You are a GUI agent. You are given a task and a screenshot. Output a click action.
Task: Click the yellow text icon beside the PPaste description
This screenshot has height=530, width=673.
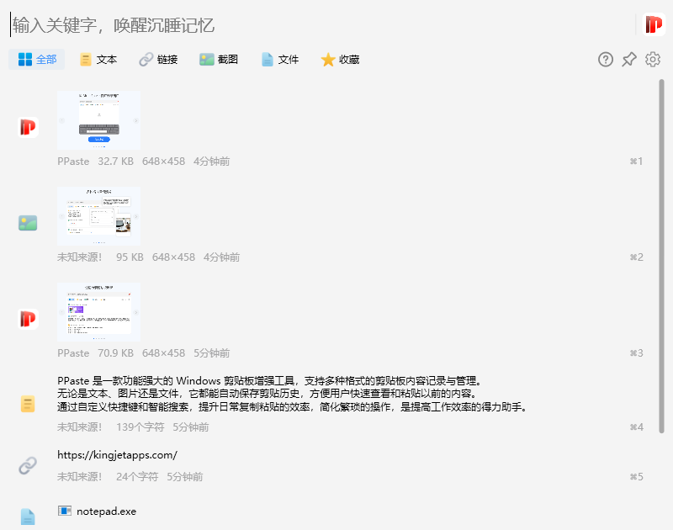(x=26, y=403)
